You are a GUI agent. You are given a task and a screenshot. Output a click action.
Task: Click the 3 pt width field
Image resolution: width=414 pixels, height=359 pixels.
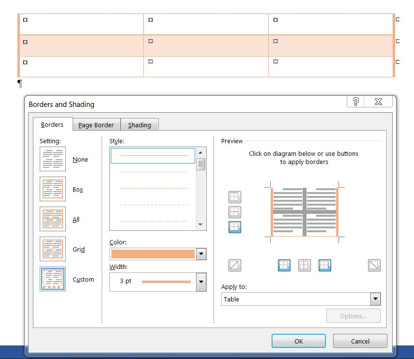coord(153,282)
